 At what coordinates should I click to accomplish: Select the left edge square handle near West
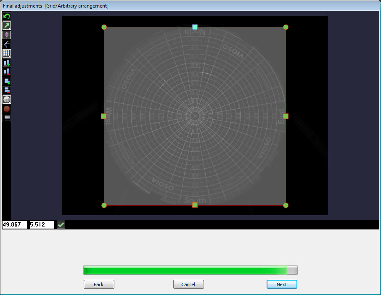103,116
